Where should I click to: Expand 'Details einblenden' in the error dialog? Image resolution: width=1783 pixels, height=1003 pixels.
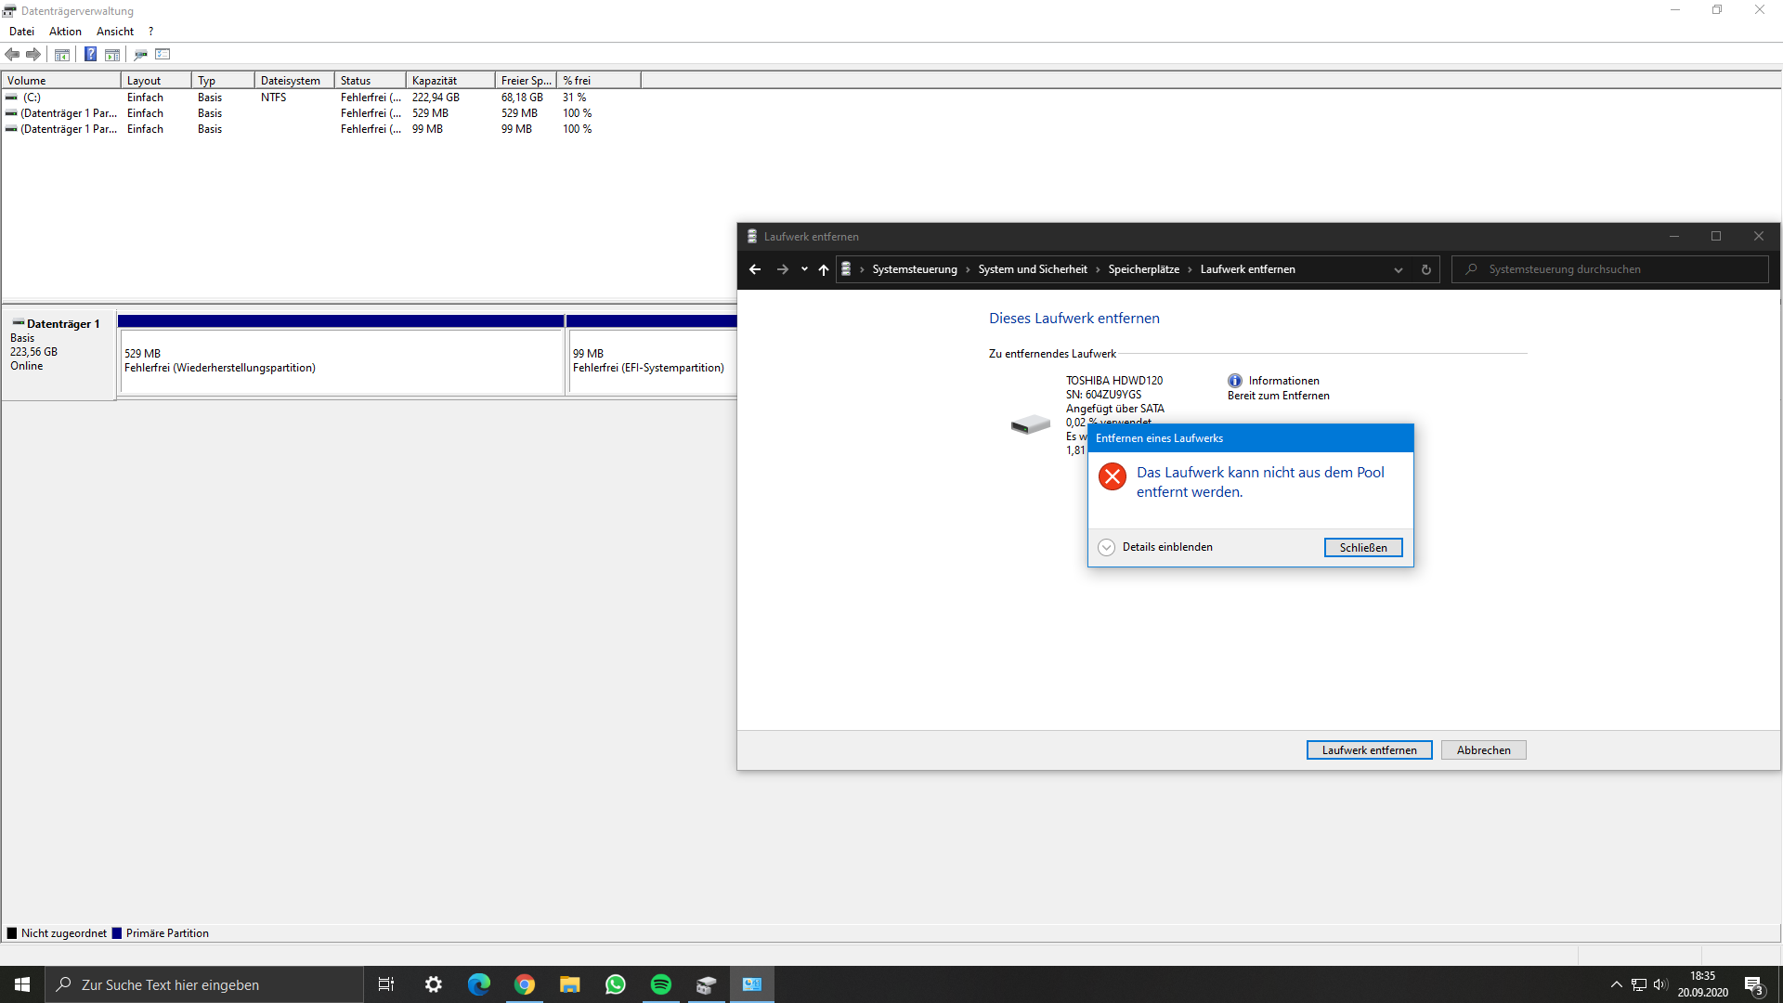pyautogui.click(x=1154, y=547)
